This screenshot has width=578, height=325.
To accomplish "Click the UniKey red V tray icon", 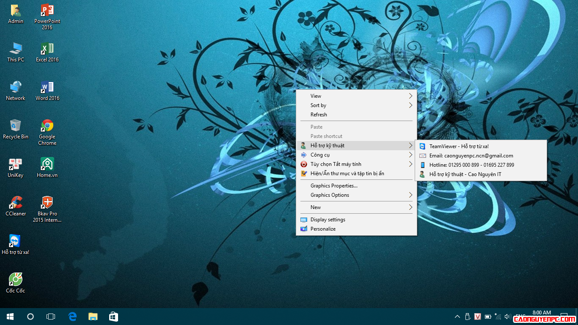I will pyautogui.click(x=478, y=317).
